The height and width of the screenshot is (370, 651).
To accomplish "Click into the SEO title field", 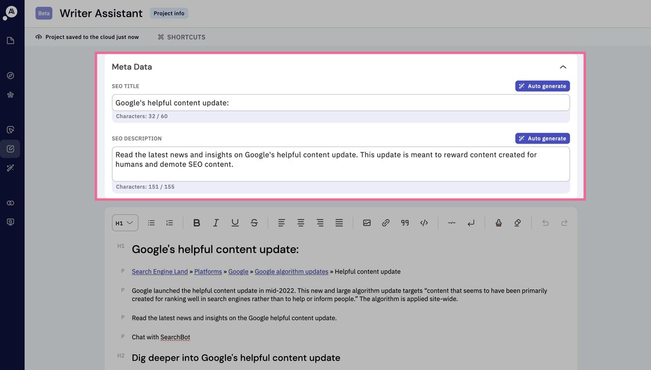I will pyautogui.click(x=341, y=102).
